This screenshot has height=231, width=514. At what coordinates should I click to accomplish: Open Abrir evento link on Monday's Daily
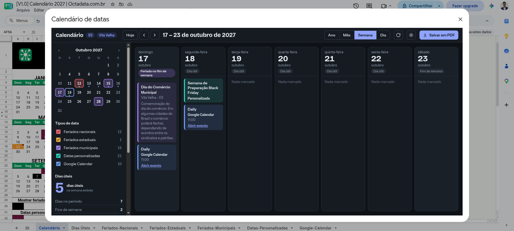(x=198, y=126)
